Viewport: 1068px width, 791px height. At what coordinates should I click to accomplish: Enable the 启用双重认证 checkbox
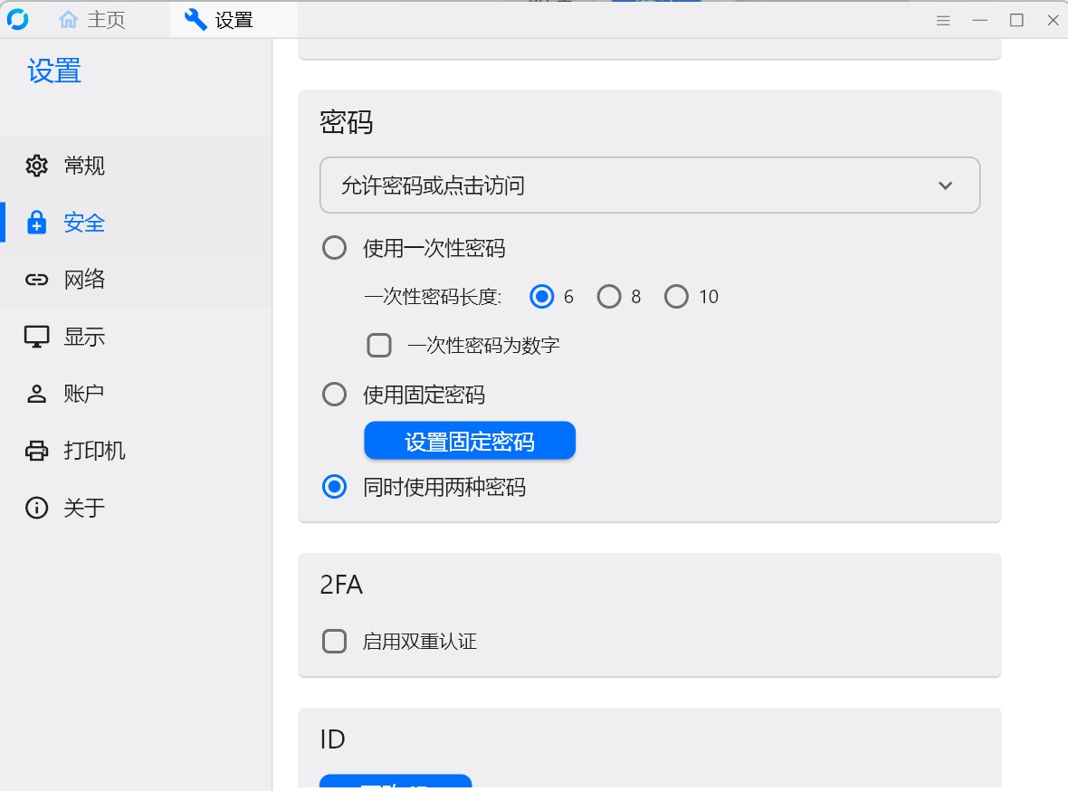335,642
